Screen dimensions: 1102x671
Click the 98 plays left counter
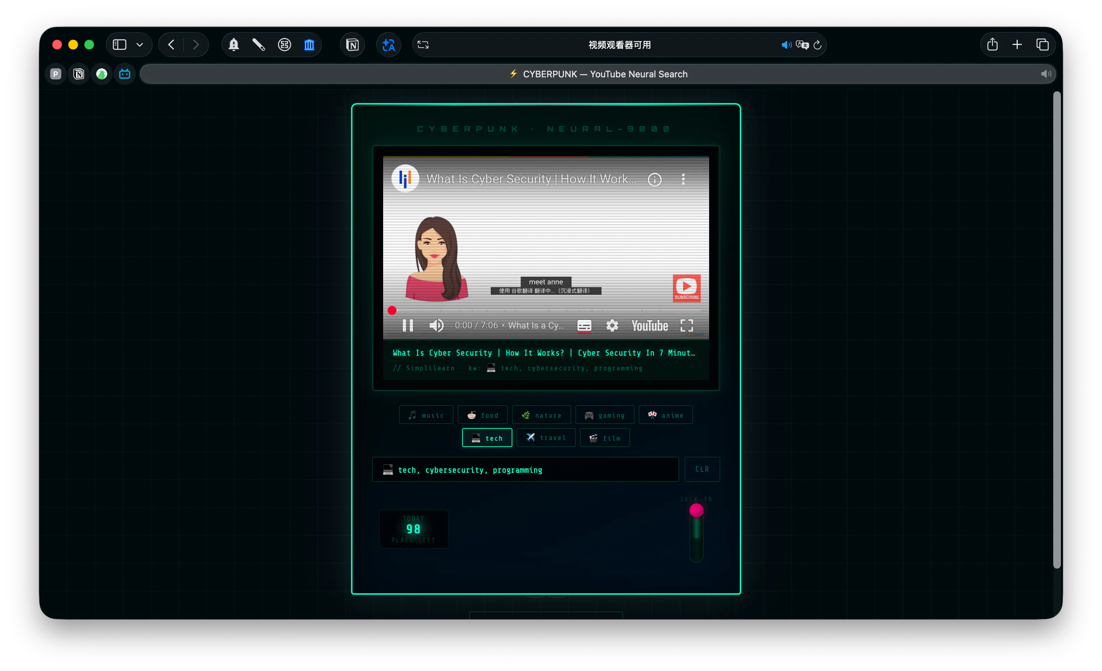[x=413, y=529]
